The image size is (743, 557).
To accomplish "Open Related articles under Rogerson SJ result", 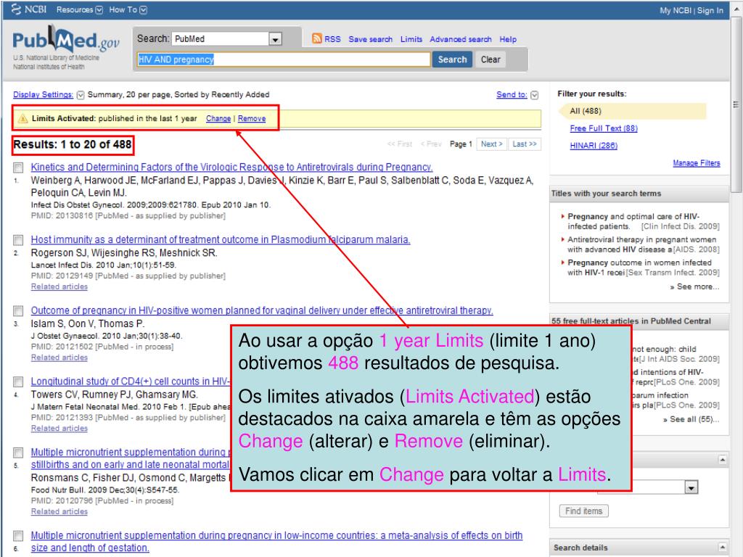I will click(59, 286).
